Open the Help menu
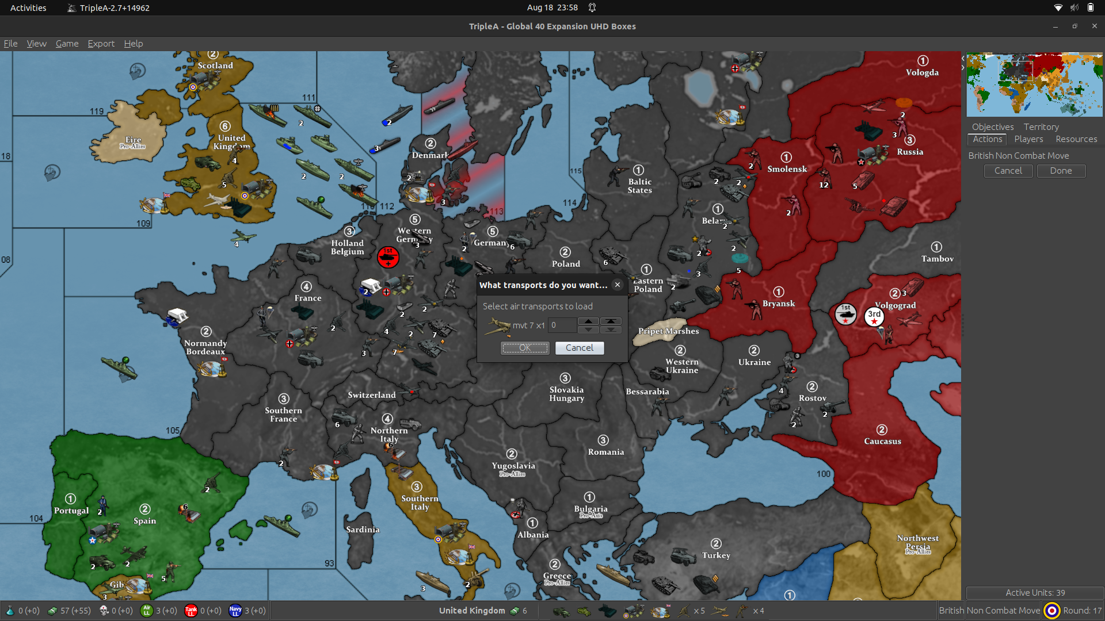The width and height of the screenshot is (1105, 621). (x=133, y=44)
